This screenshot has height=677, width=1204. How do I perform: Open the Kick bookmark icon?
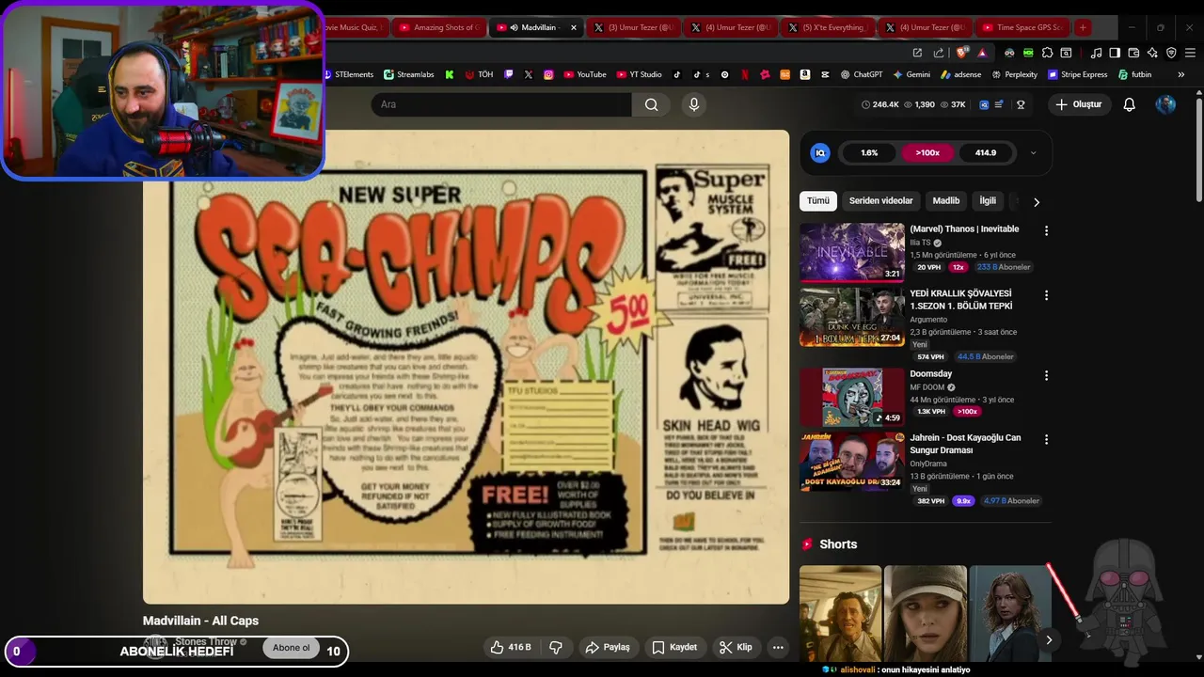450,74
